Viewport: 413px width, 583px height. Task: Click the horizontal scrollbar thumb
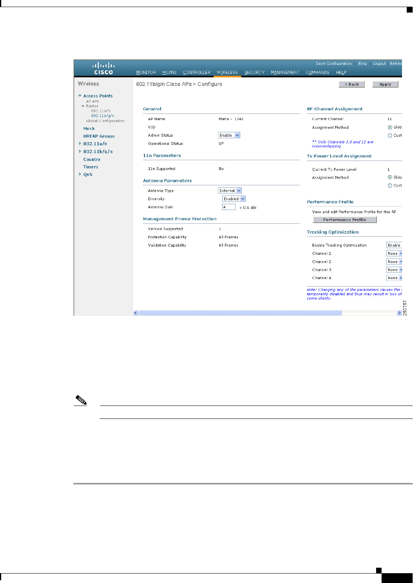[x=240, y=313]
